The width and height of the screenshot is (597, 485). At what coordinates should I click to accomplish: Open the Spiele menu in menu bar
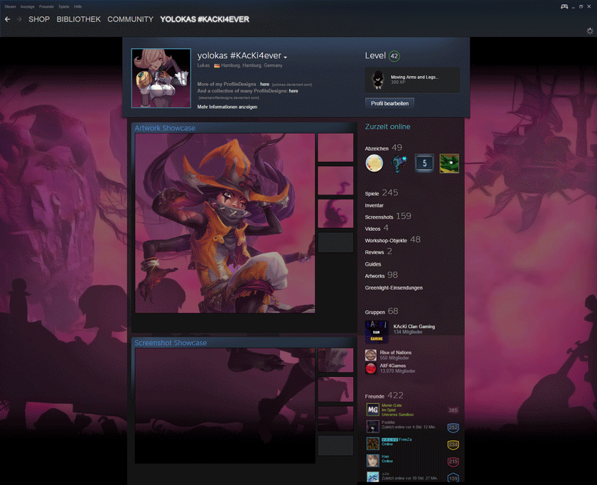click(64, 6)
